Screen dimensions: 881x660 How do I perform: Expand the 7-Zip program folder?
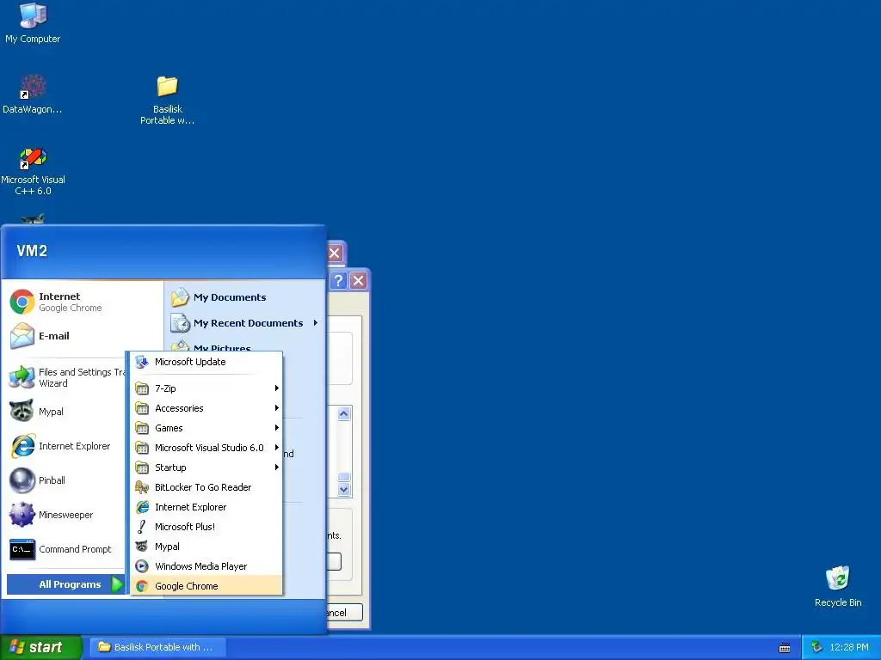[206, 388]
